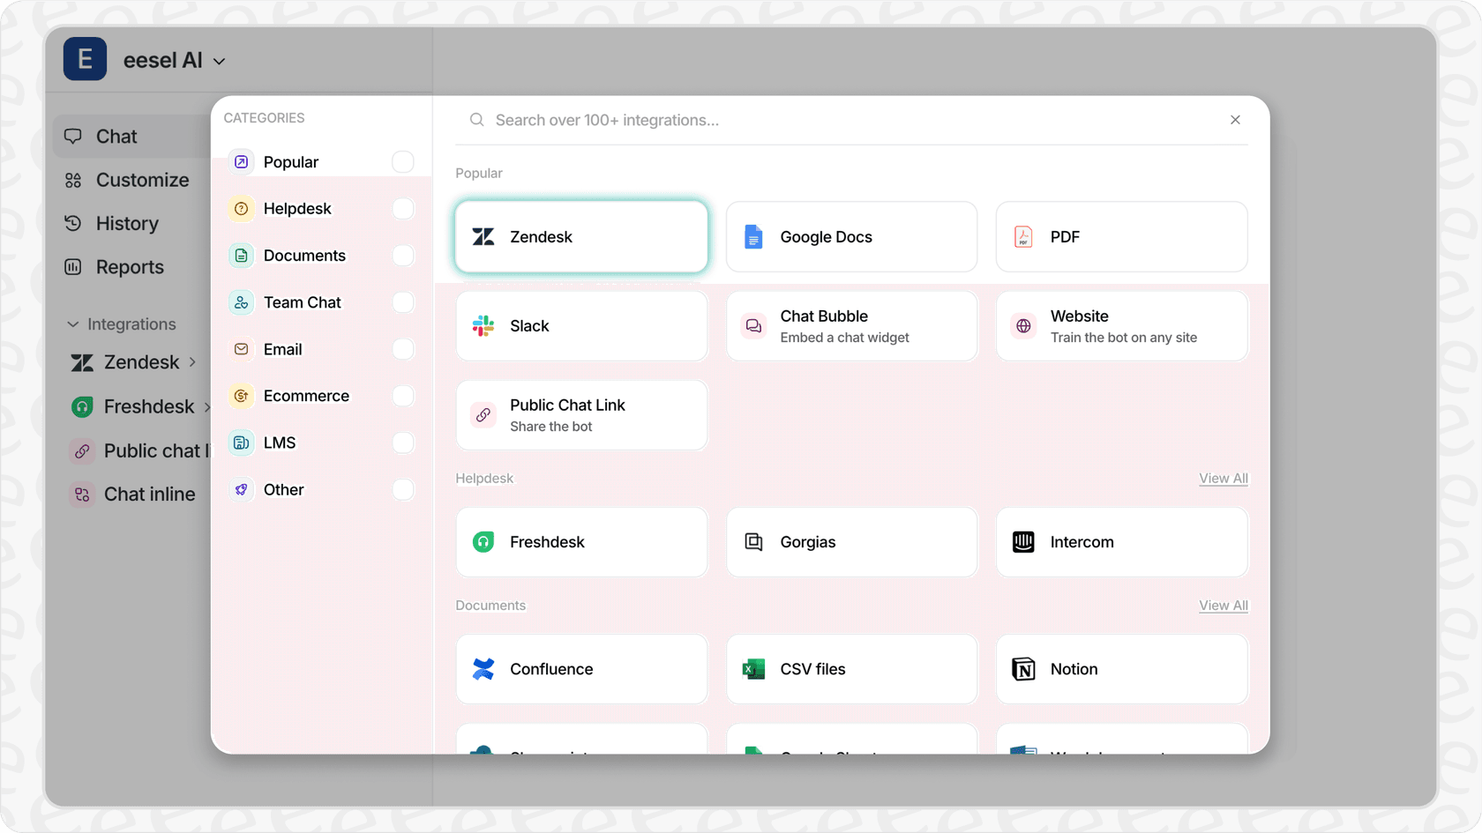Toggle the LMS category radio circle
Screen dimensions: 1482x833
pyautogui.click(x=403, y=443)
